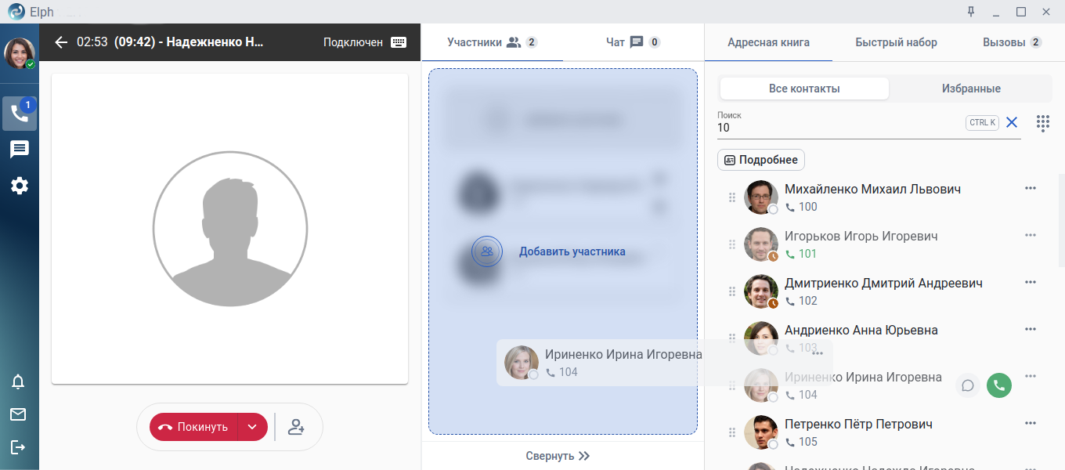Open notifications bell icon
This screenshot has width=1065, height=470.
[18, 381]
